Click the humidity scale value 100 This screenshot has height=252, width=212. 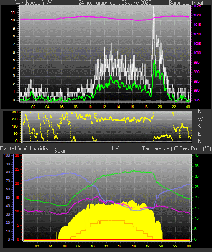(x=7, y=155)
